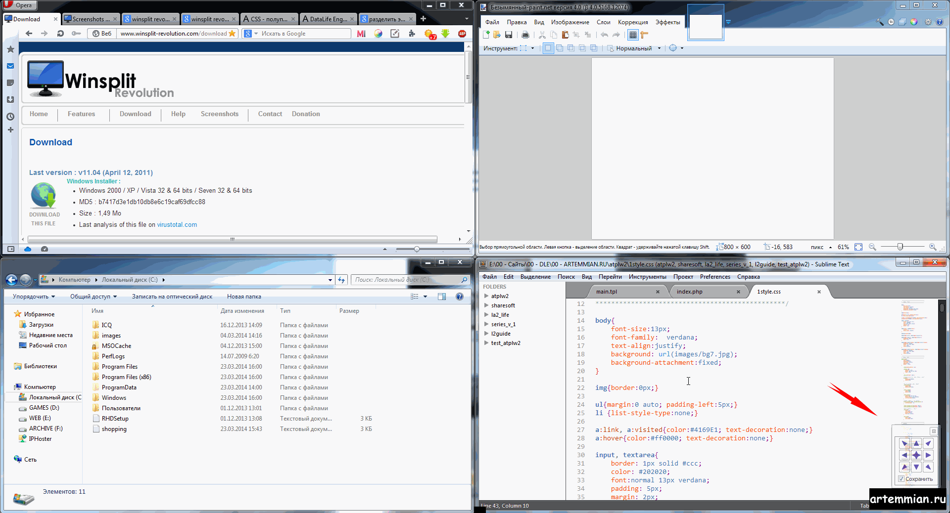Click WinSplit layout right arrow button
Viewport: 950px width, 513px height.
point(928,455)
